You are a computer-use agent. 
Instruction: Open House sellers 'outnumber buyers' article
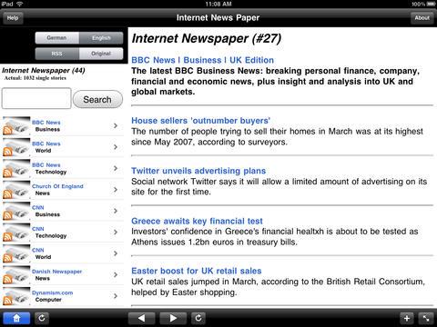[x=200, y=121]
